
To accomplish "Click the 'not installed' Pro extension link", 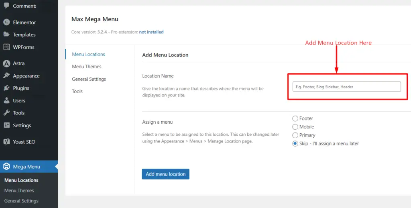I will pyautogui.click(x=151, y=32).
